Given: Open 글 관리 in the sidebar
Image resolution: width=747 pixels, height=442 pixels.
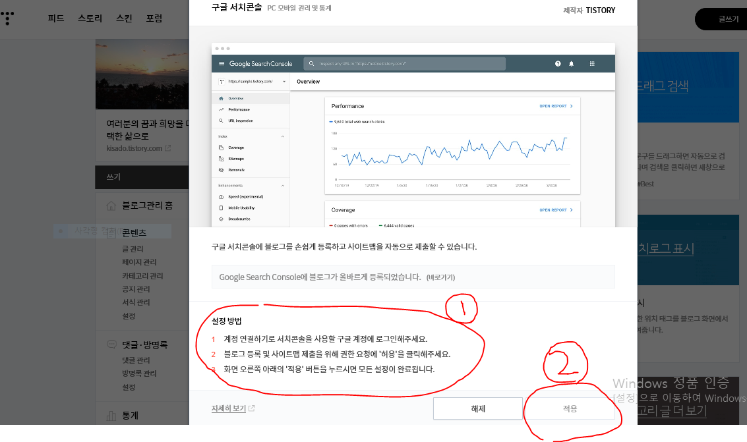Looking at the screenshot, I should [133, 249].
